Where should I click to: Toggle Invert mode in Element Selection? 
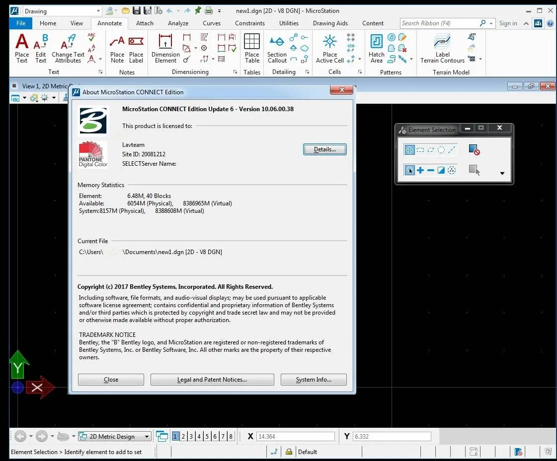click(441, 170)
